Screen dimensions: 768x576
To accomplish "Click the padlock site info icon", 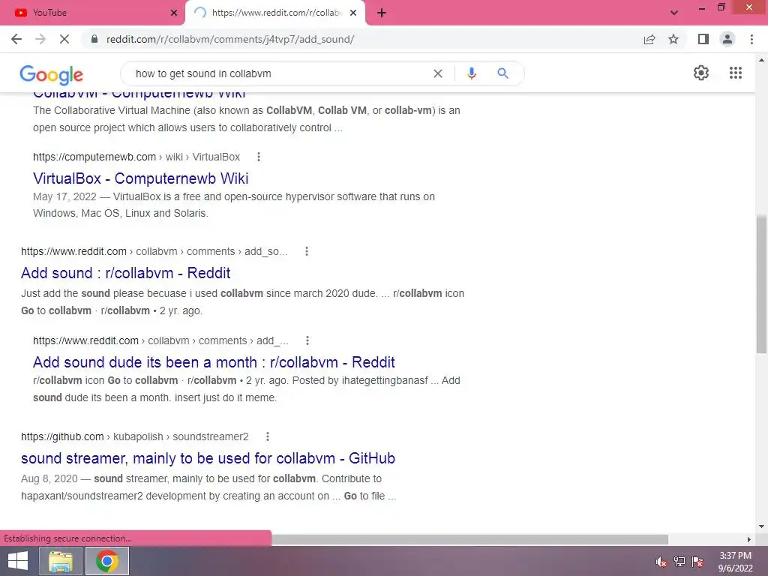I will (94, 39).
